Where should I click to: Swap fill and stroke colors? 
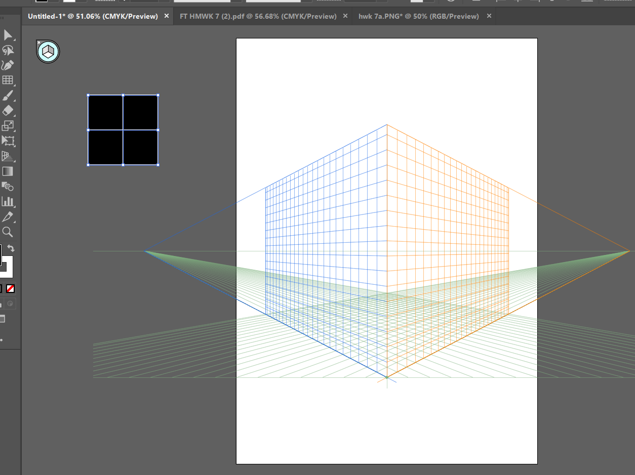coord(11,248)
